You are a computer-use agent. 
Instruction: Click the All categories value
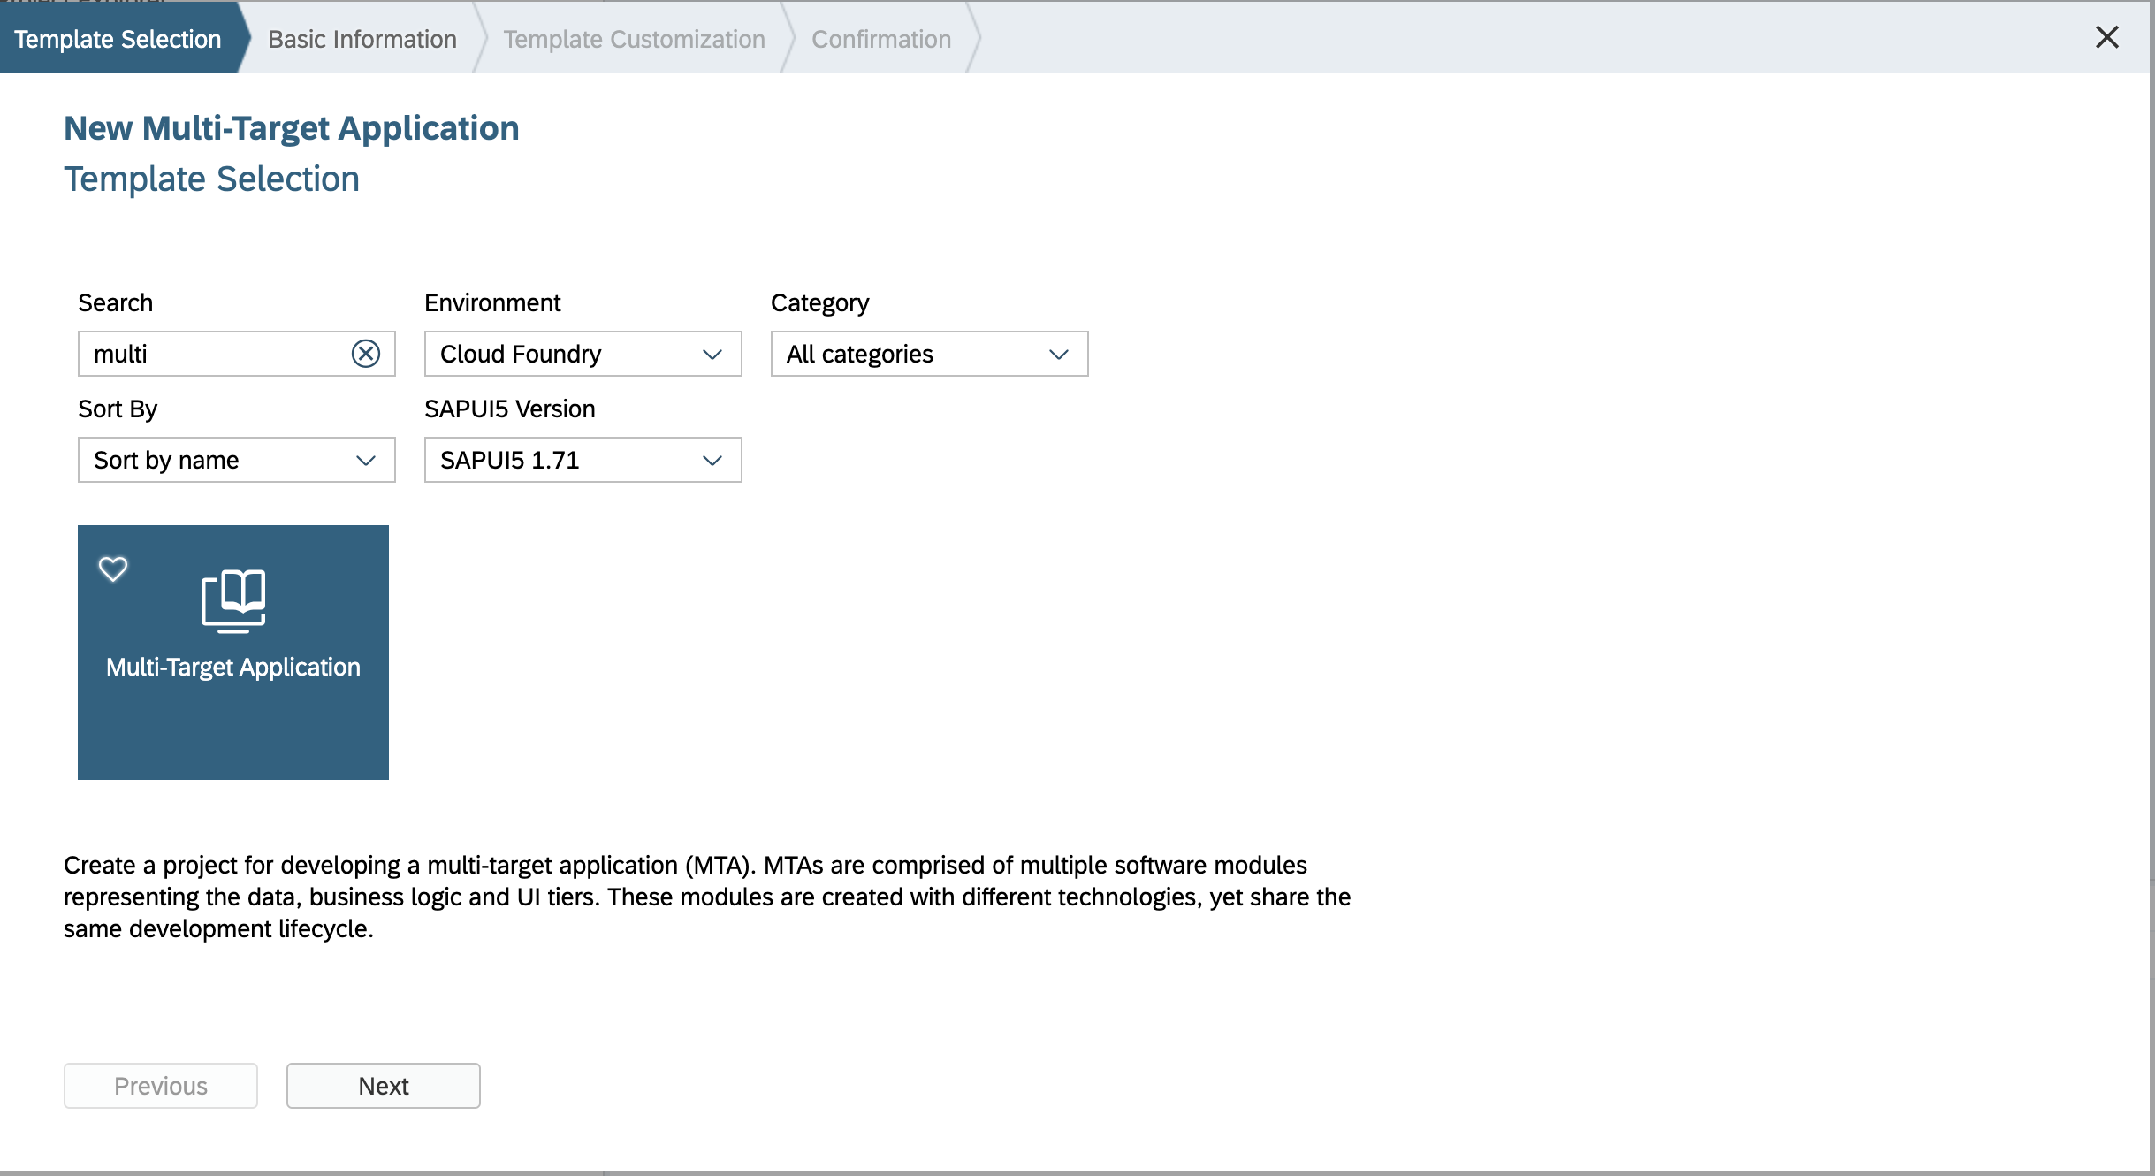coord(859,354)
